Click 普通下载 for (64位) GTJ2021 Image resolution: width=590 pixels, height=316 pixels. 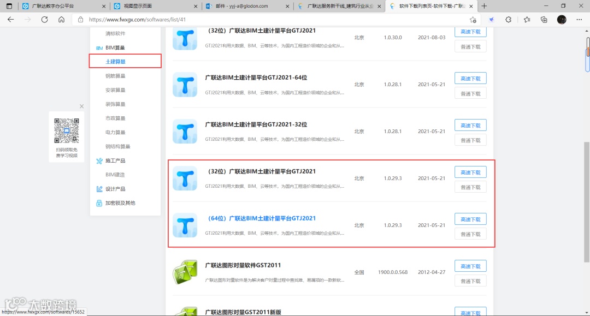(470, 234)
